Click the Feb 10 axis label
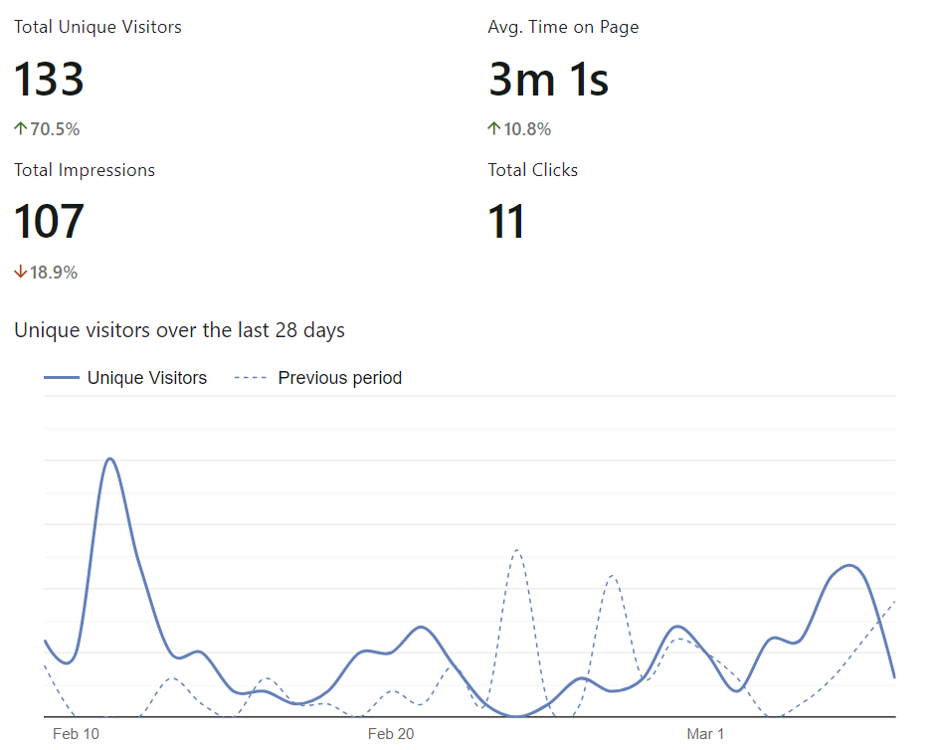This screenshot has height=750, width=937. point(76,734)
